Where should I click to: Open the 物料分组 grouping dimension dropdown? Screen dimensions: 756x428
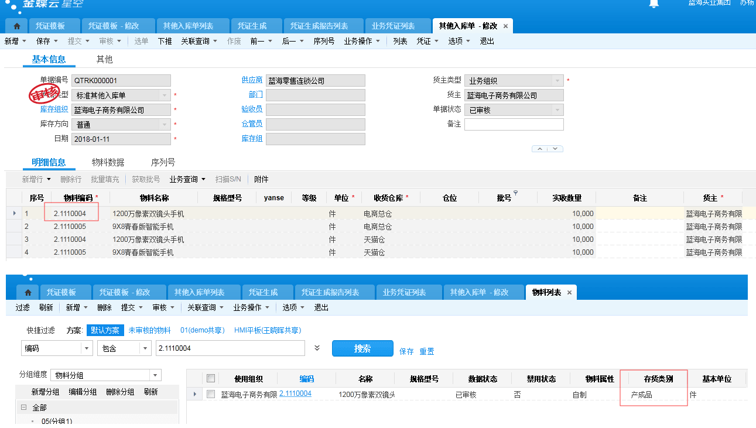click(x=155, y=375)
